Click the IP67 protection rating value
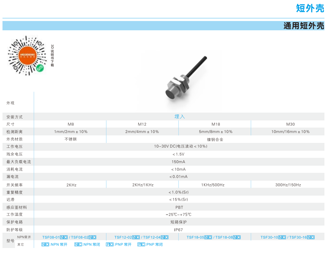Image resolution: width=328 pixels, height=253 pixels. click(179, 230)
